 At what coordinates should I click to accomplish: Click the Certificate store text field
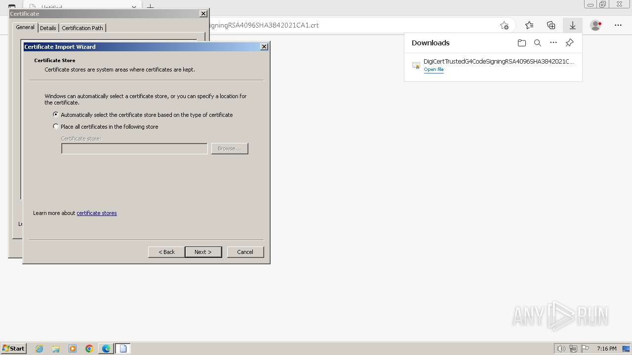pyautogui.click(x=134, y=148)
